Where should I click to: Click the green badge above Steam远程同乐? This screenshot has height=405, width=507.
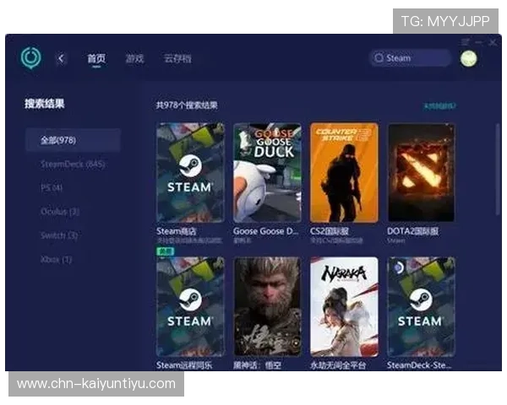(166, 251)
